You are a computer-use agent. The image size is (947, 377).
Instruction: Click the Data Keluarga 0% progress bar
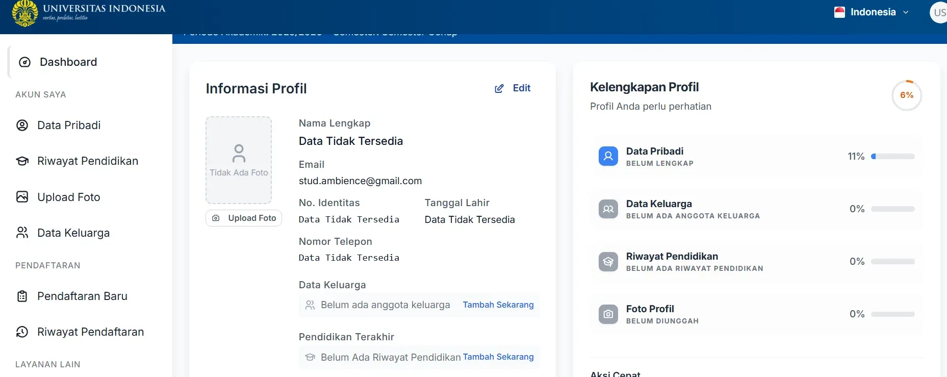[893, 209]
